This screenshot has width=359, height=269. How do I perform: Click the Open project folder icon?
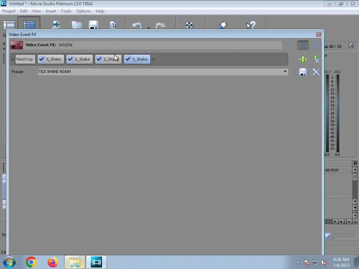point(77,25)
